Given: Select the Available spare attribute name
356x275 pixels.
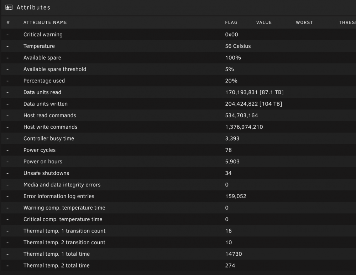Looking at the screenshot, I should (42, 58).
